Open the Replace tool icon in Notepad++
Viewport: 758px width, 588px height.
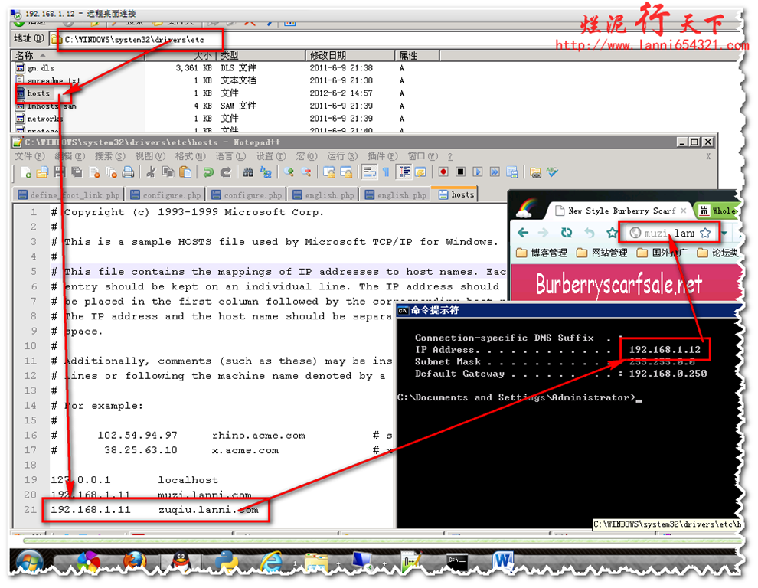[266, 172]
